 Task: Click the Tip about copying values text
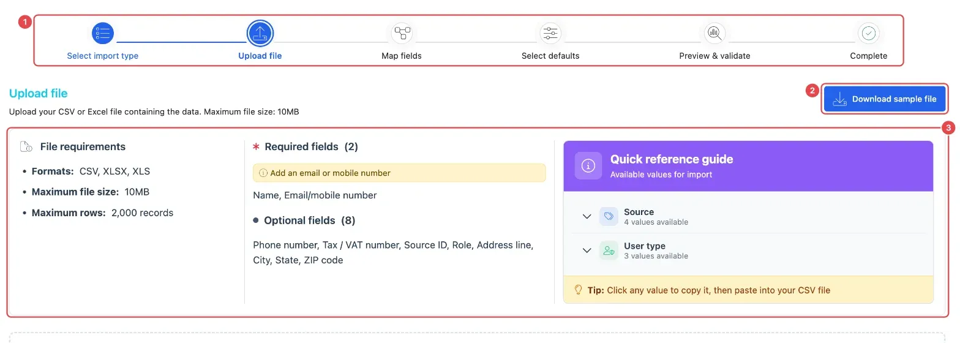(709, 290)
